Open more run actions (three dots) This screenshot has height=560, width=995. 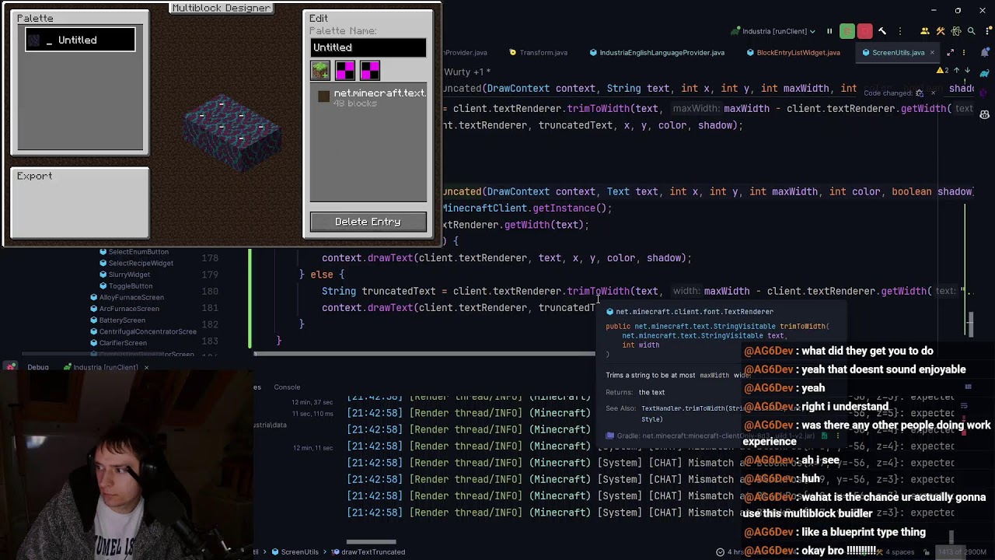point(900,31)
